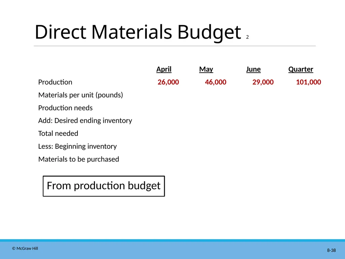The height and width of the screenshot is (259, 345).
Task: Click the small '2' beside the title
Action: 247,37
